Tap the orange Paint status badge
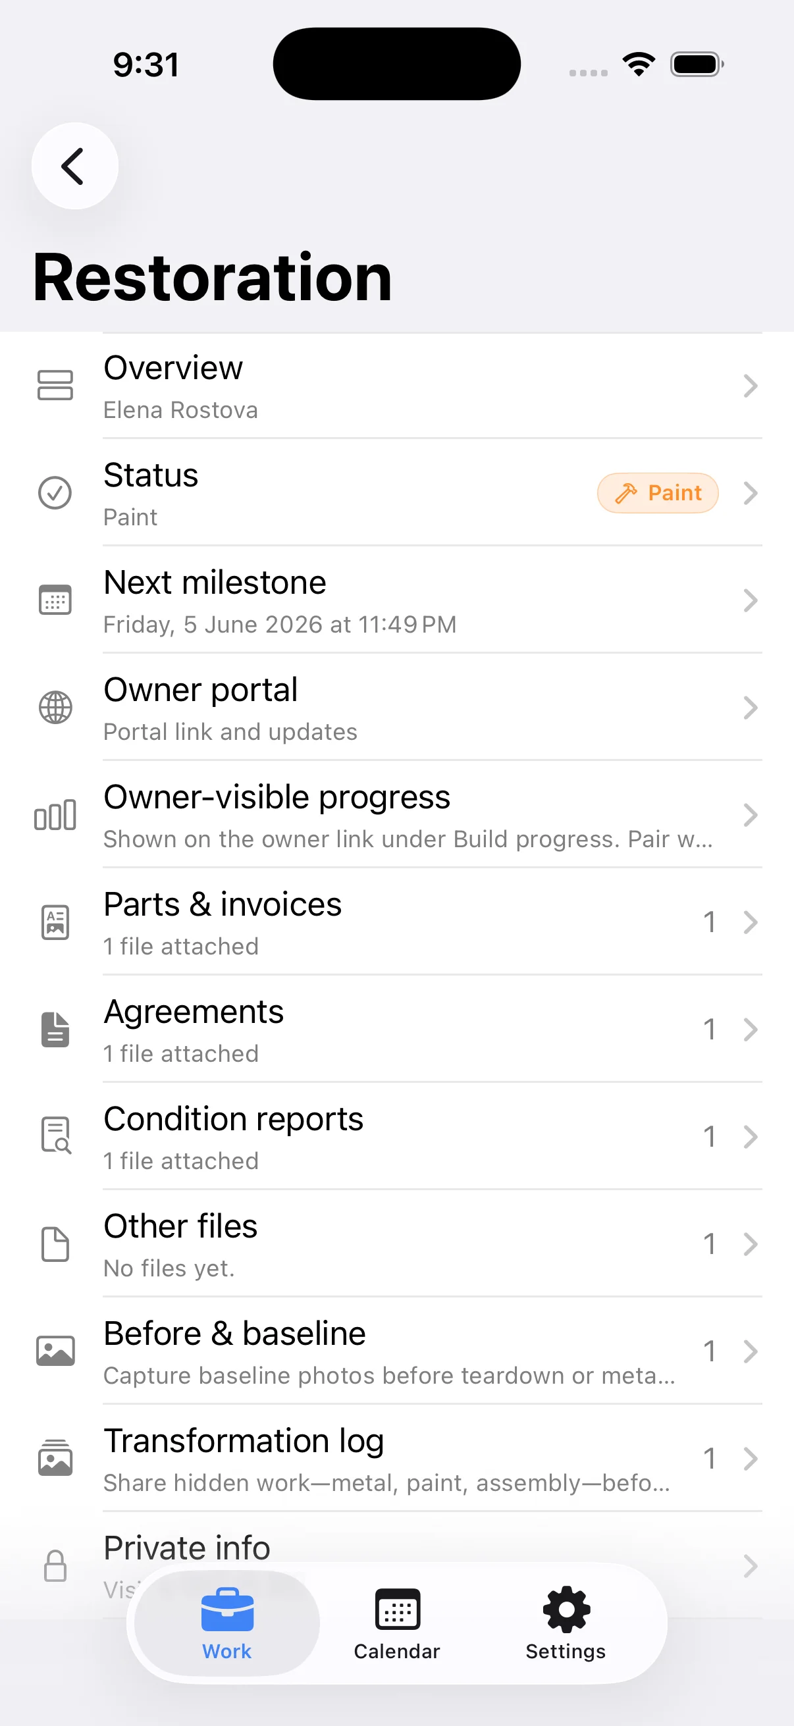794x1726 pixels. coord(657,492)
